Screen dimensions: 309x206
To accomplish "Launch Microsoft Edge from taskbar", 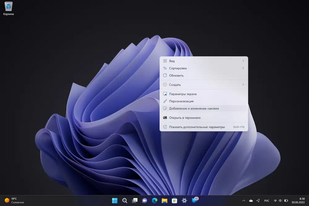I will pyautogui.click(x=155, y=201).
